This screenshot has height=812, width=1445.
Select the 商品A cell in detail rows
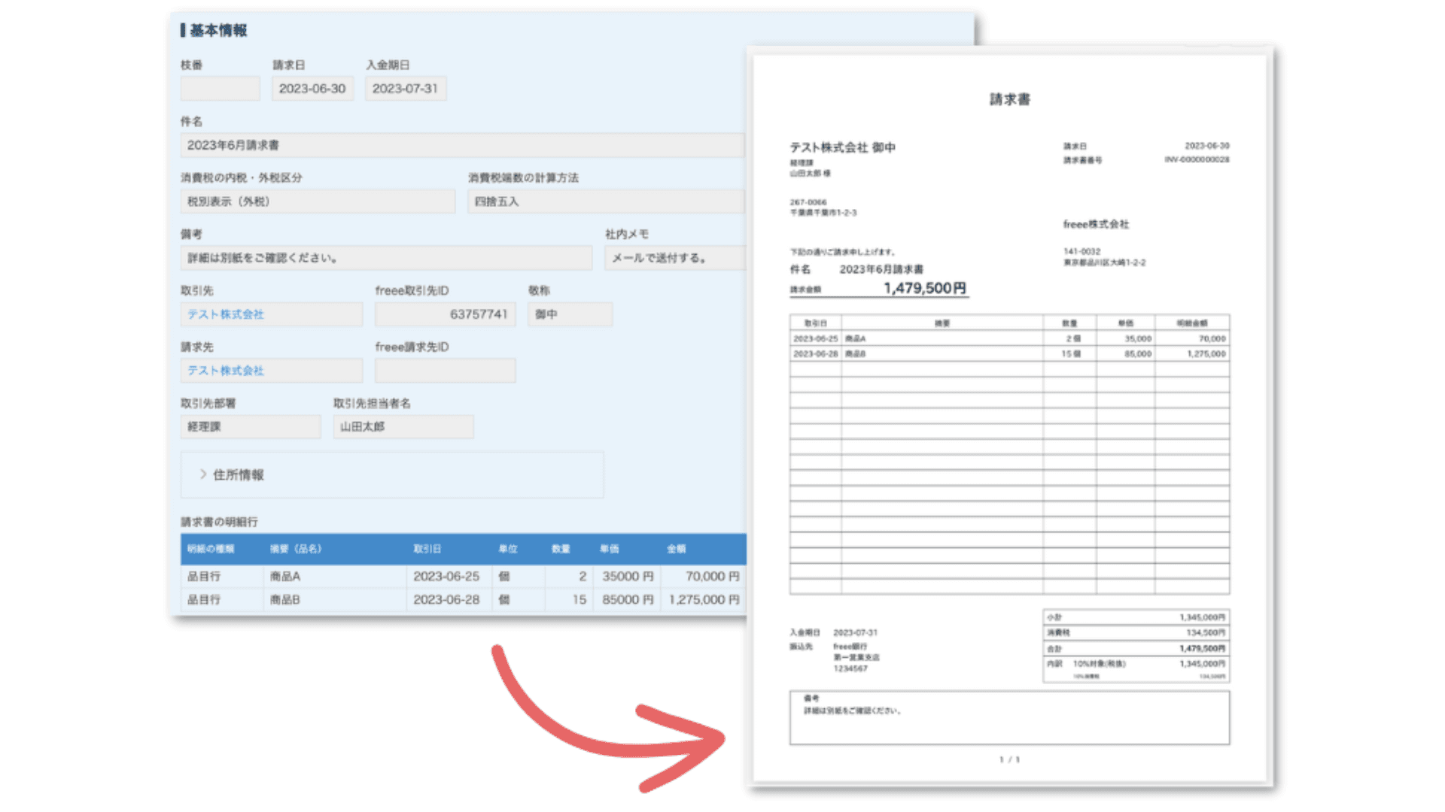pos(335,577)
